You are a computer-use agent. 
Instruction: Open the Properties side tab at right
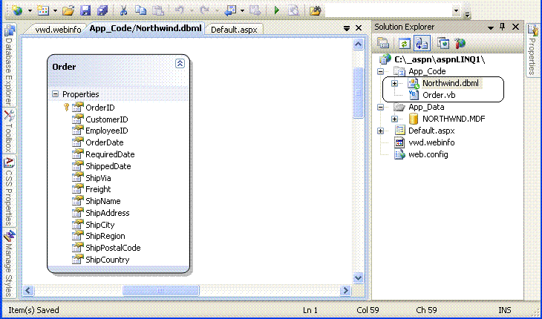pos(532,49)
